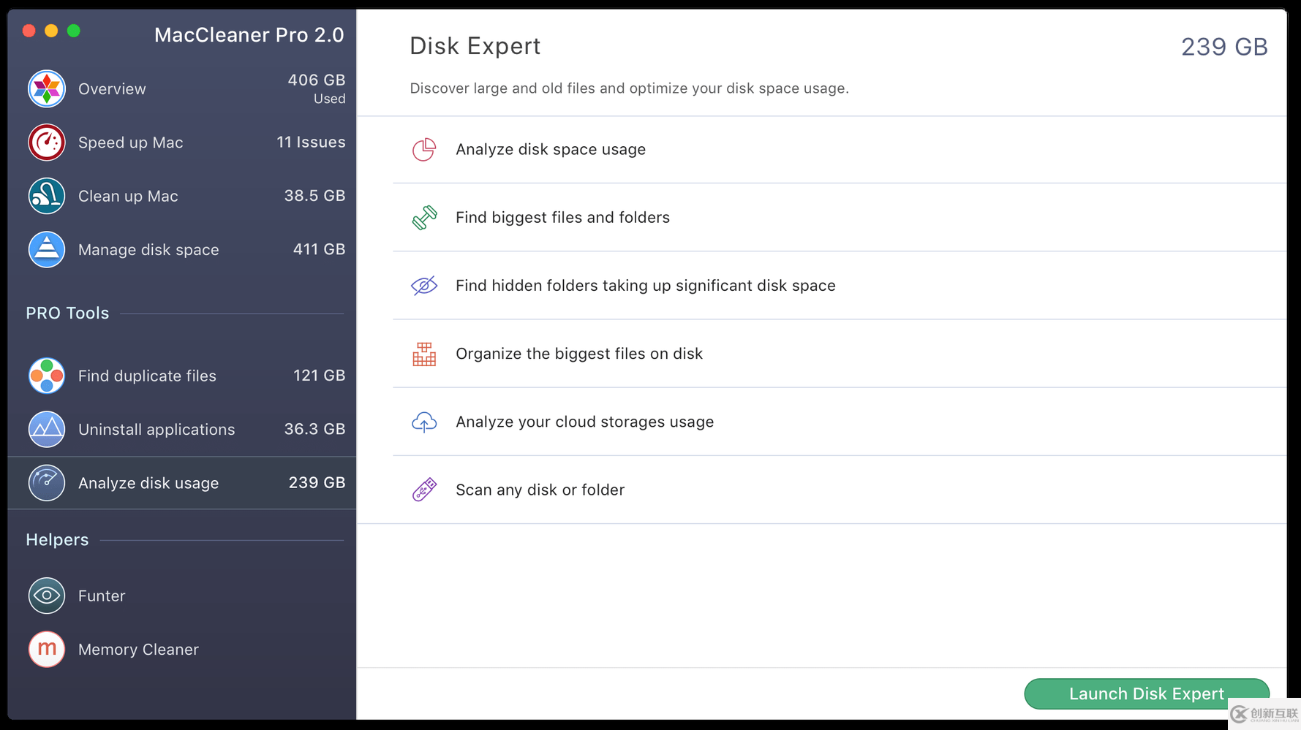1301x730 pixels.
Task: Click the Analyze disk usage gauge icon
Action: [46, 483]
